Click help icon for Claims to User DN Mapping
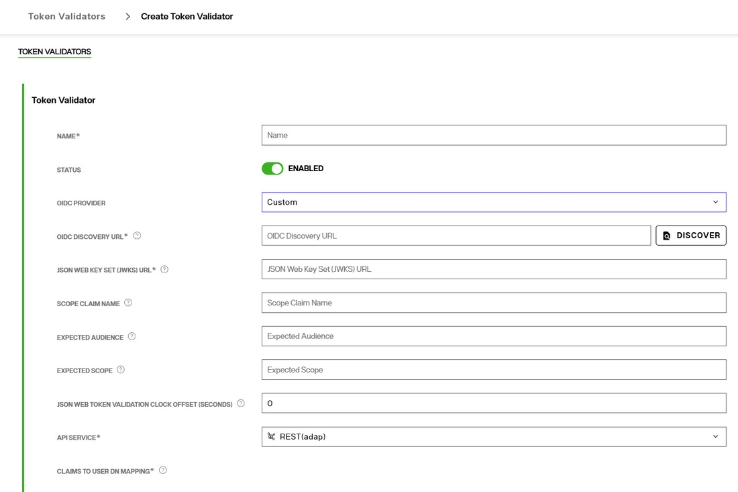738x492 pixels. click(x=163, y=470)
